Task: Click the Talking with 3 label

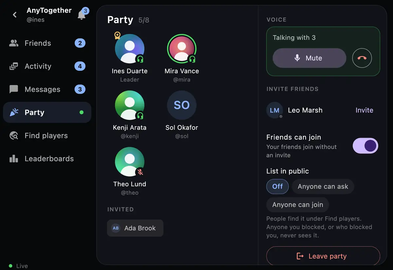Action: pyautogui.click(x=294, y=38)
